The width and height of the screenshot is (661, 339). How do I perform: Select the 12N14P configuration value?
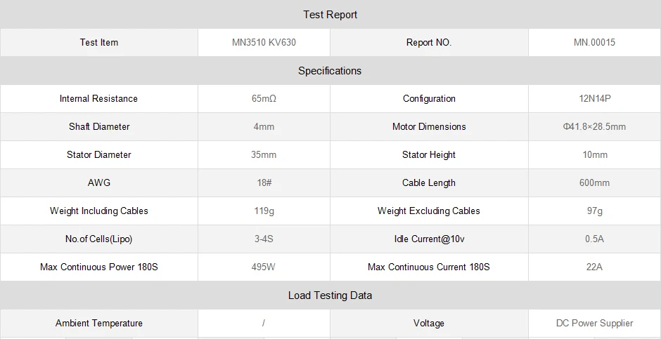point(594,99)
